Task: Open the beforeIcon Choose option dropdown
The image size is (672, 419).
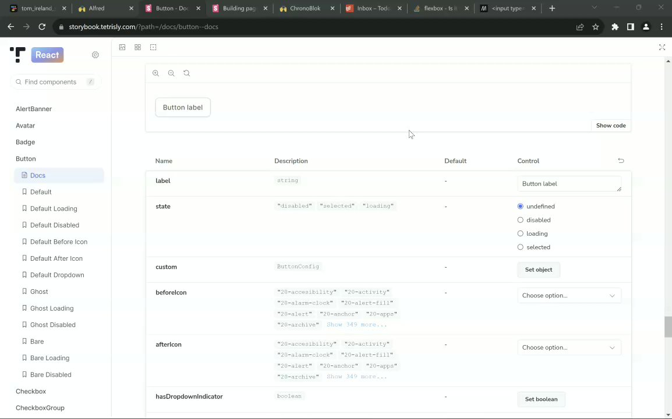Action: [569, 296]
